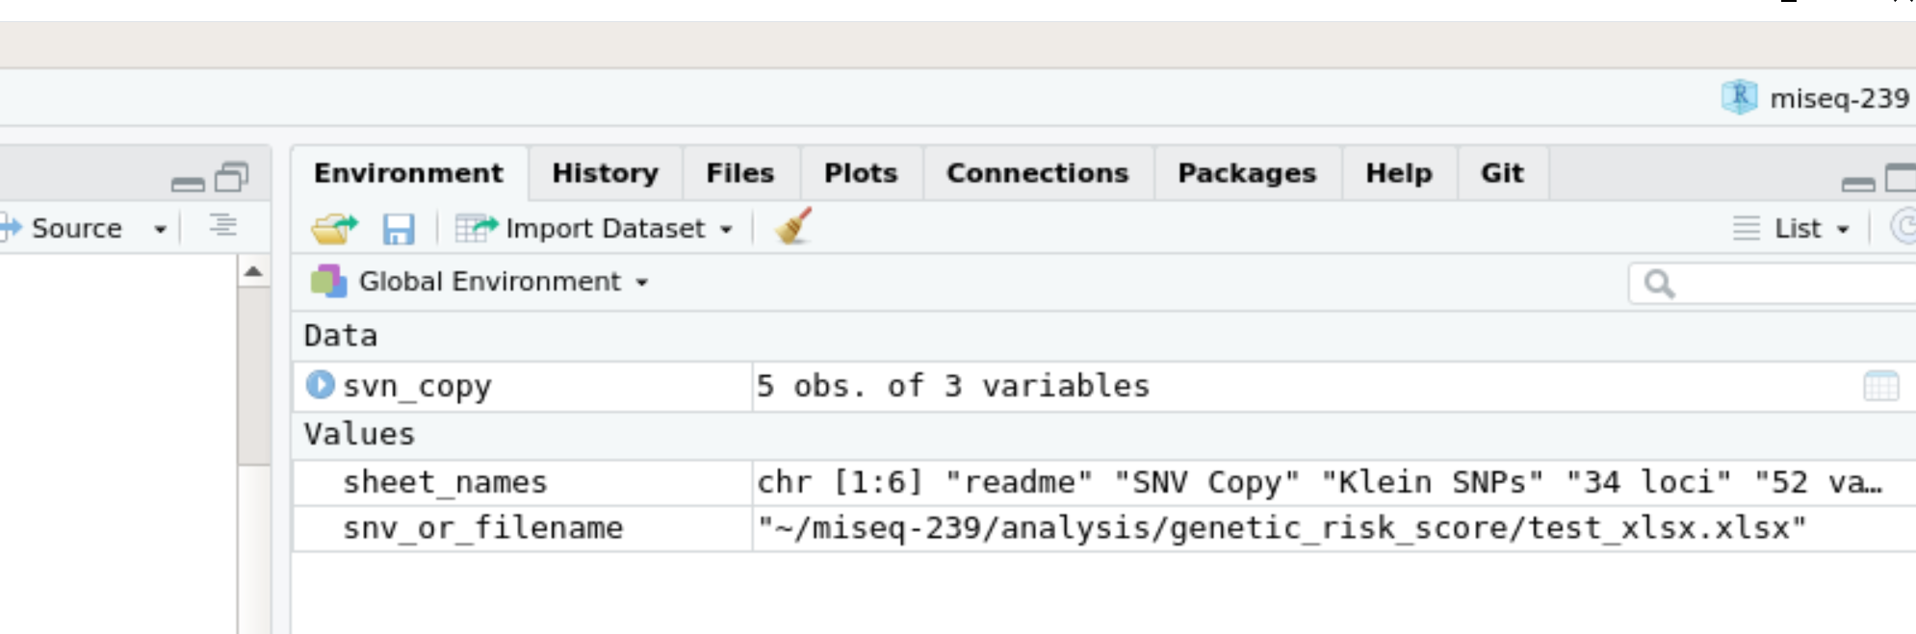The width and height of the screenshot is (1916, 634).
Task: Open the Source dropdown arrow
Action: coord(160,229)
